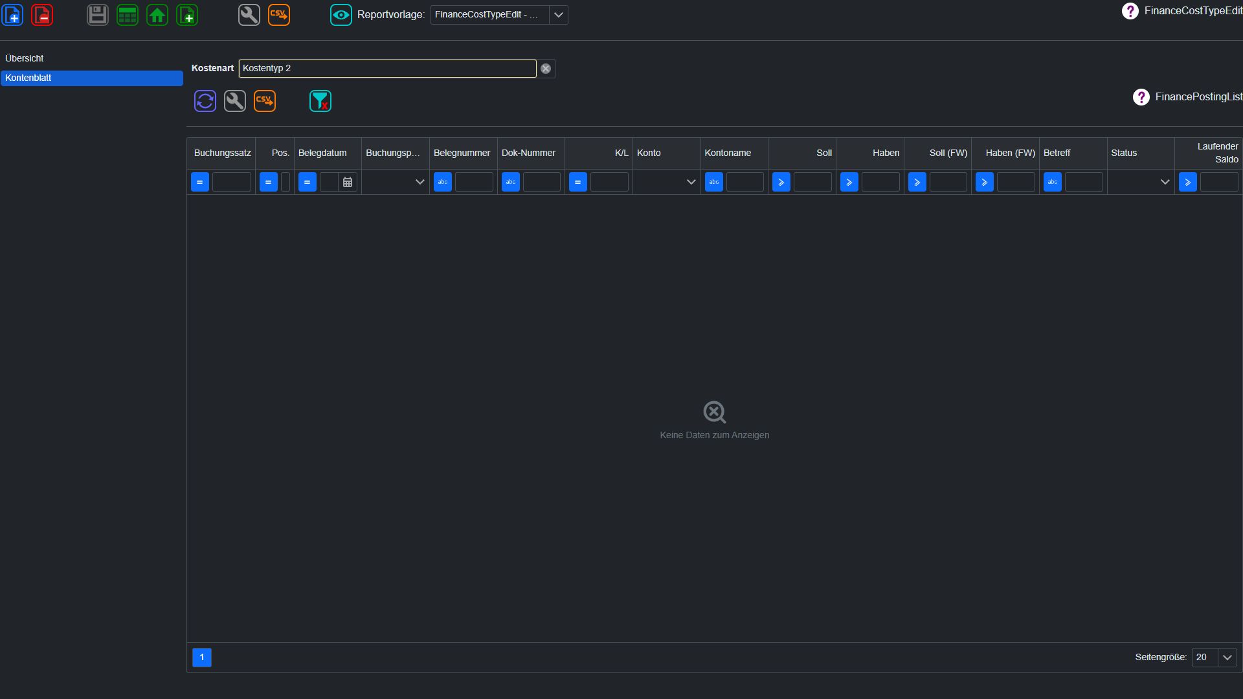Go to page 1 of the grid

tap(202, 658)
